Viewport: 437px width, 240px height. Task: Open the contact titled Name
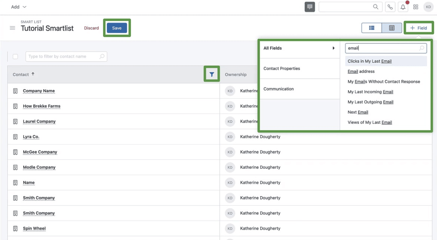(x=29, y=183)
